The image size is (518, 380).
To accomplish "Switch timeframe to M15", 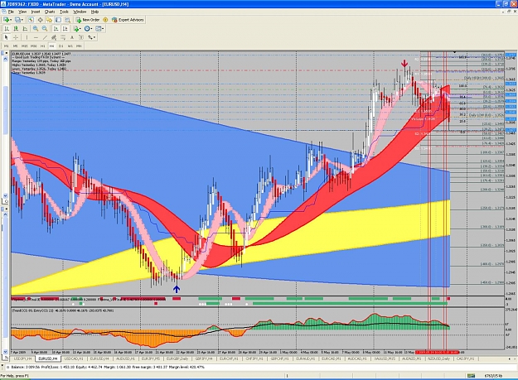I will pyautogui.click(x=24, y=46).
